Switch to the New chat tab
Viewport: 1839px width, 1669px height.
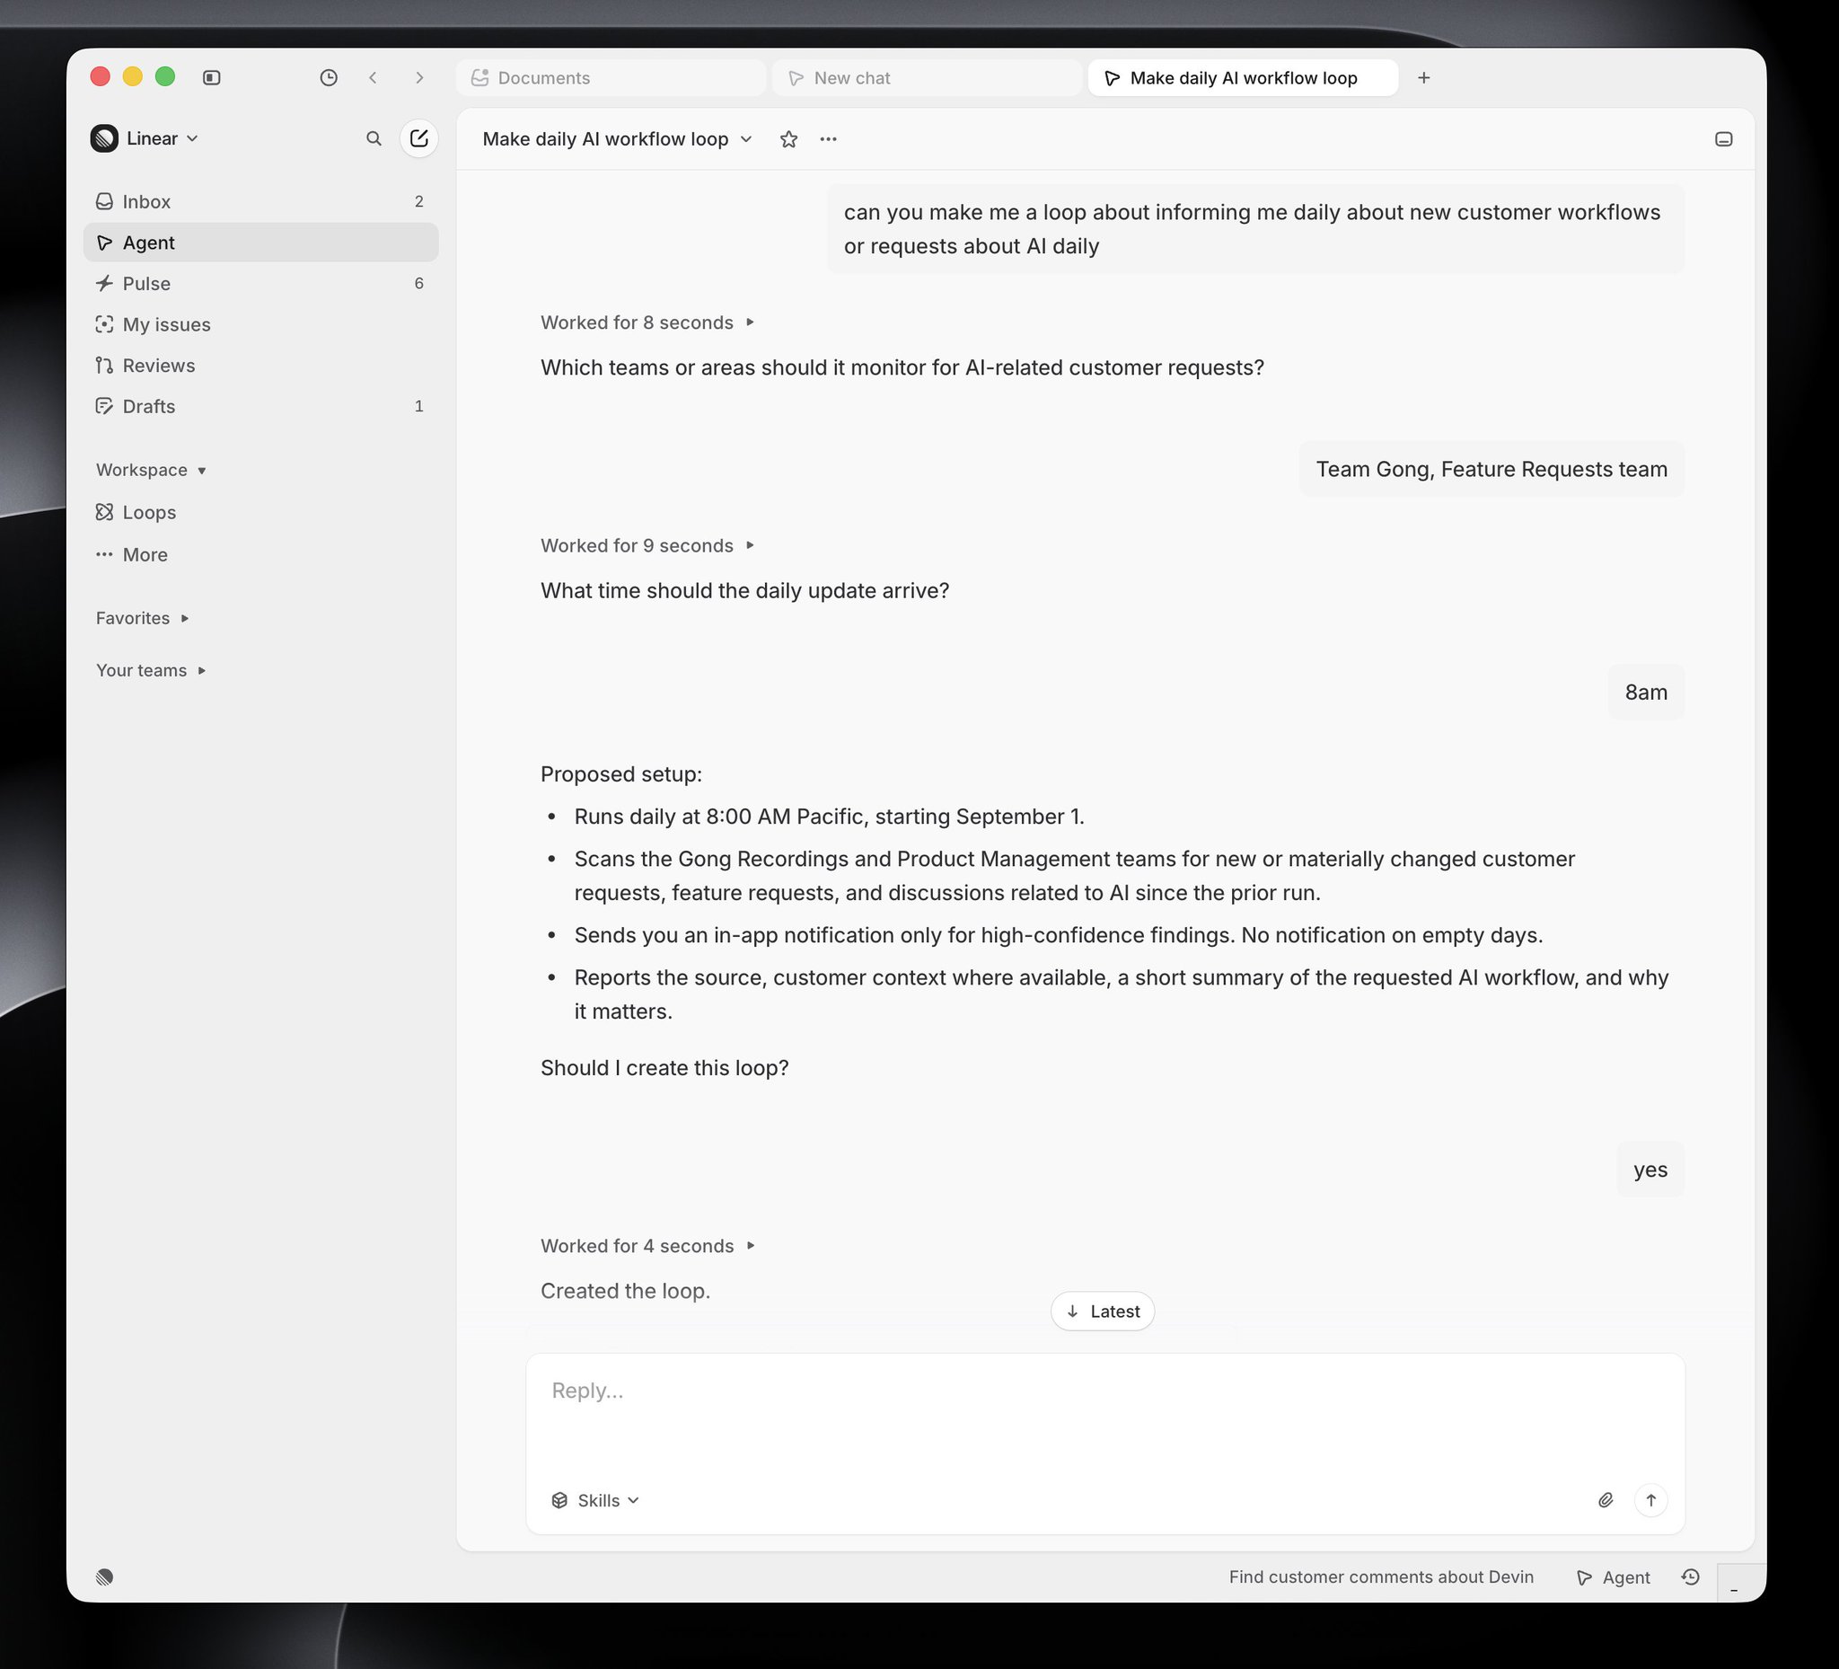[927, 77]
